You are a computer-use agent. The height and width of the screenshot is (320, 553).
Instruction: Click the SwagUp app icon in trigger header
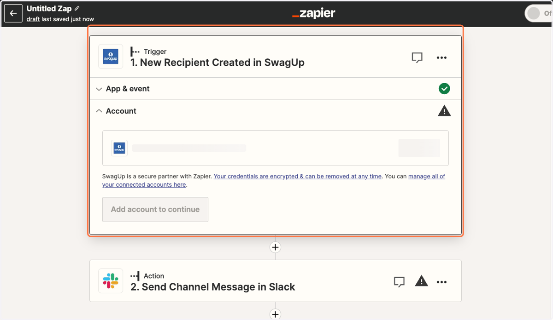click(x=111, y=57)
